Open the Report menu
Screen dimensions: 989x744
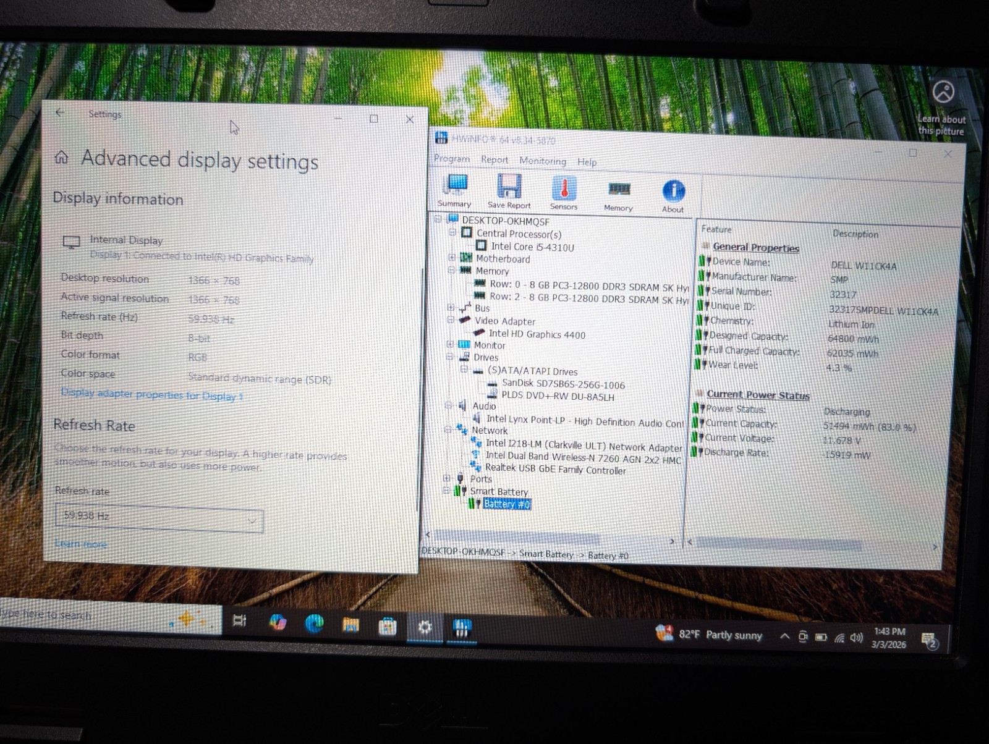point(494,159)
